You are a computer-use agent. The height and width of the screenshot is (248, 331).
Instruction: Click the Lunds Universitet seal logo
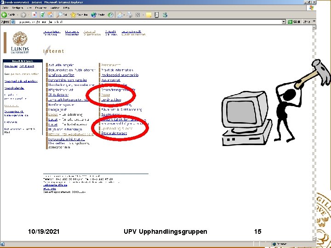(x=20, y=39)
